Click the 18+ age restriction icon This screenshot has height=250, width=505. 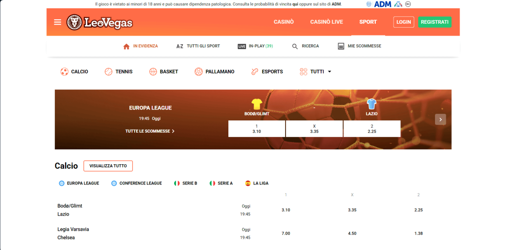point(408,4)
